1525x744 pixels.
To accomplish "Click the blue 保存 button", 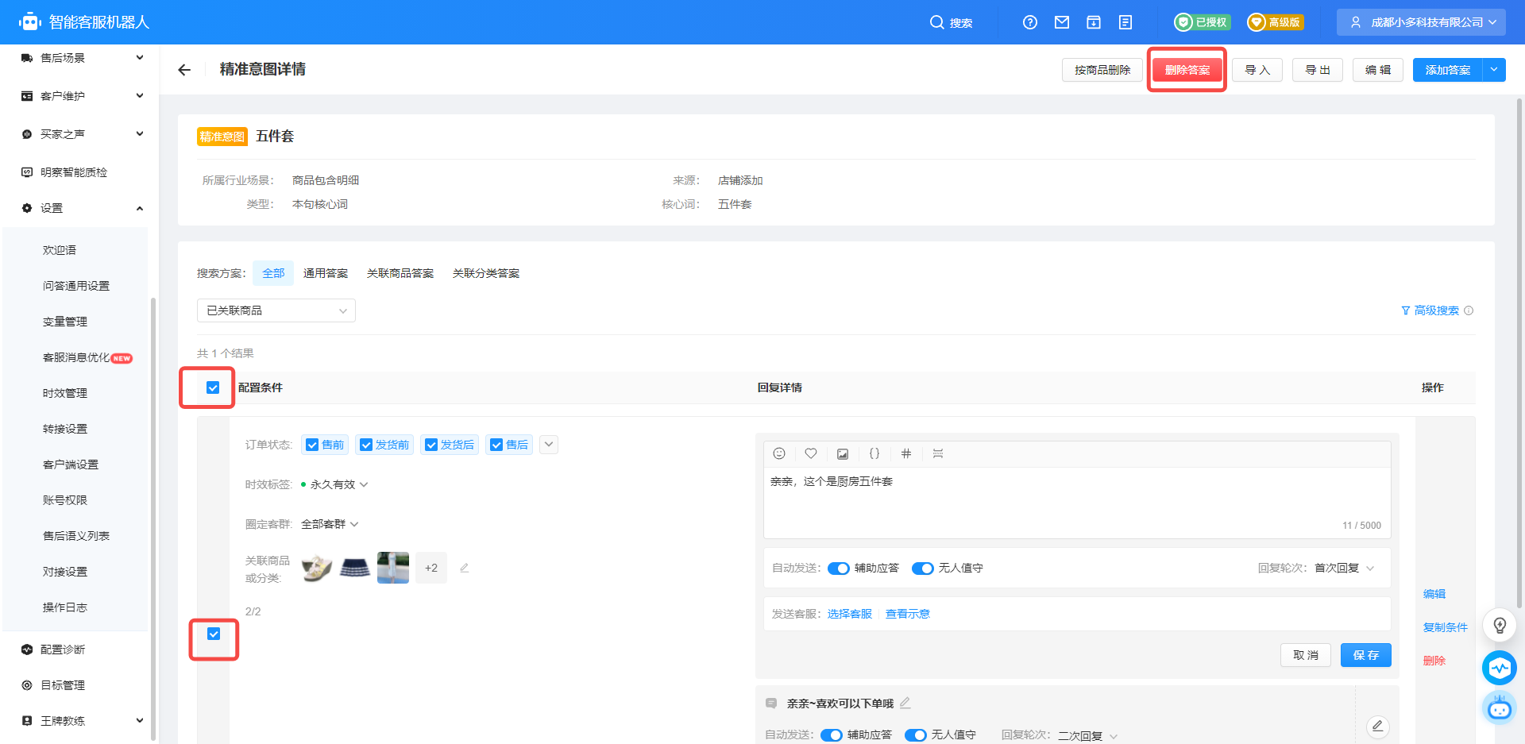I will pos(1366,655).
